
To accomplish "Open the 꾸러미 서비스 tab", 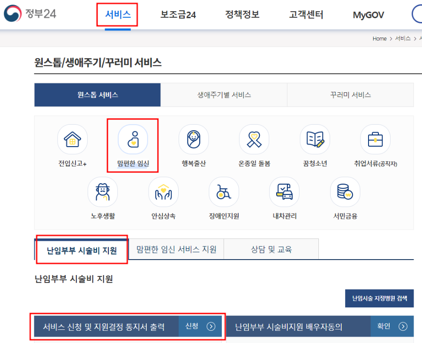I will [x=350, y=95].
